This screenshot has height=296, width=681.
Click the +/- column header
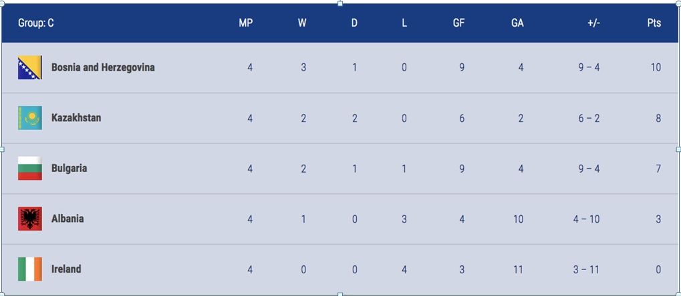coord(593,23)
